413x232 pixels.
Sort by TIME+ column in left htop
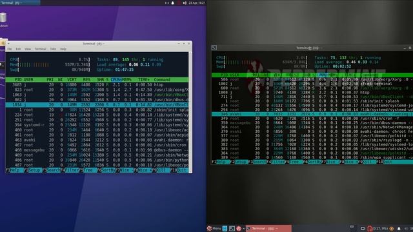tap(143, 80)
